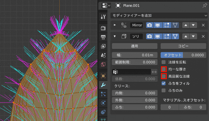
Task: Click the ソリ solidify modifier icon
Action: 124,36
